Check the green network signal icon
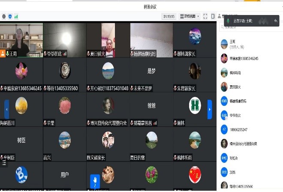The width and height of the screenshot is (283, 192). click(16, 16)
